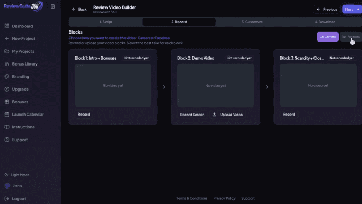This screenshot has height=204, width=362.
Task: Proceed with the Next button
Action: [x=352, y=9]
